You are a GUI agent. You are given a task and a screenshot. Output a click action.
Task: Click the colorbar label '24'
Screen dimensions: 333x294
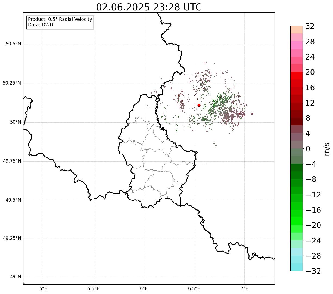tap(310, 57)
